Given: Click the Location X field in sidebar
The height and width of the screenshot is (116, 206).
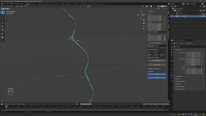Looking at the screenshot, I should click(154, 16).
